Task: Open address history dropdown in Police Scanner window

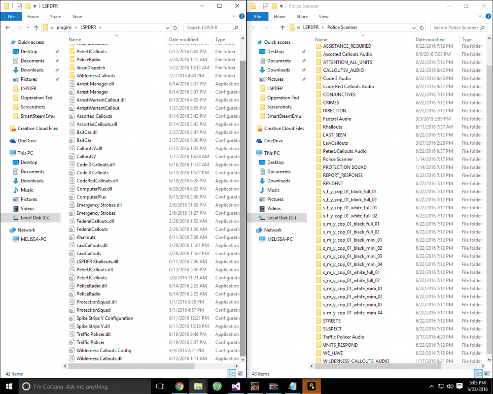Action: [x=414, y=28]
